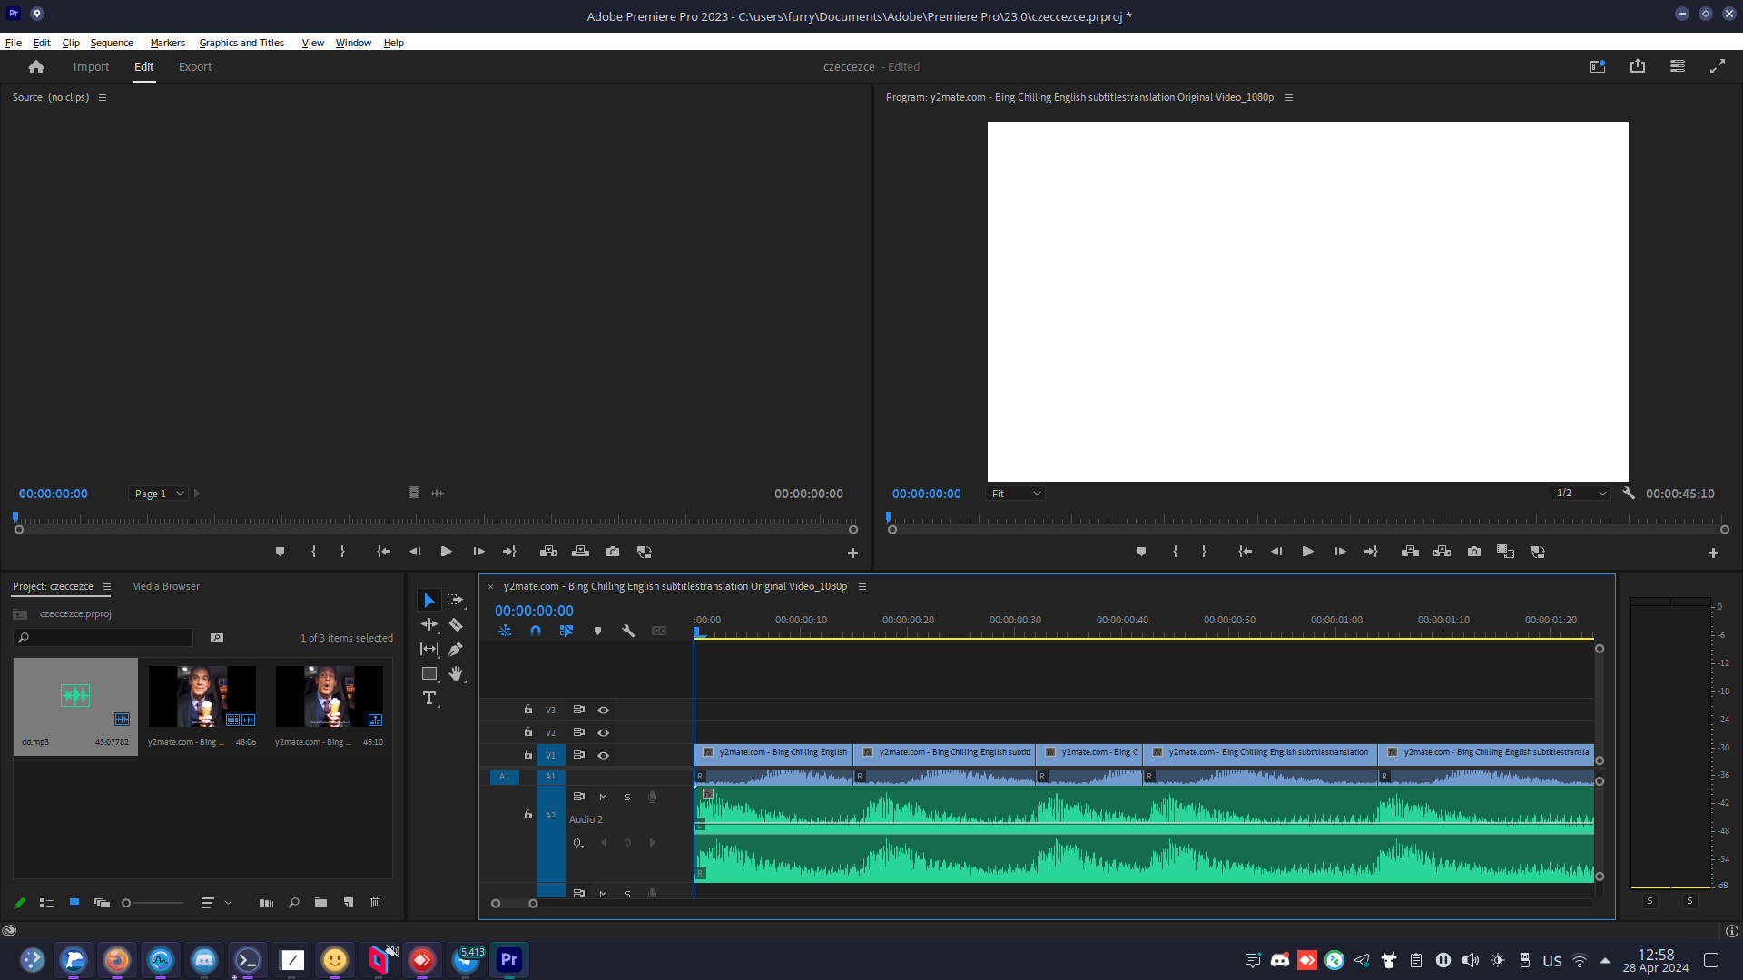
Task: Toggle lock on track V1
Action: click(528, 754)
